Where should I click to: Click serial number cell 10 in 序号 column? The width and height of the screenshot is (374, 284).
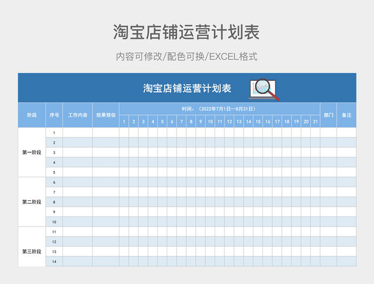pyautogui.click(x=54, y=222)
